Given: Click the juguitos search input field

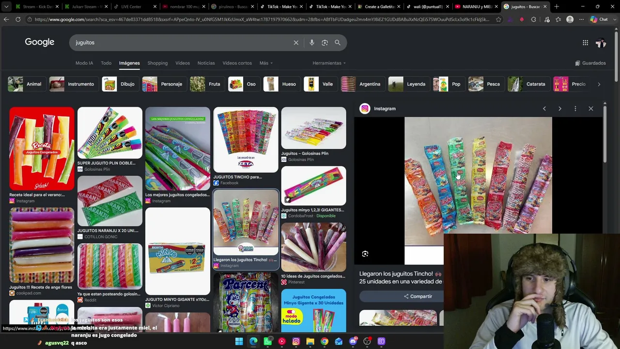Looking at the screenshot, I should point(182,43).
